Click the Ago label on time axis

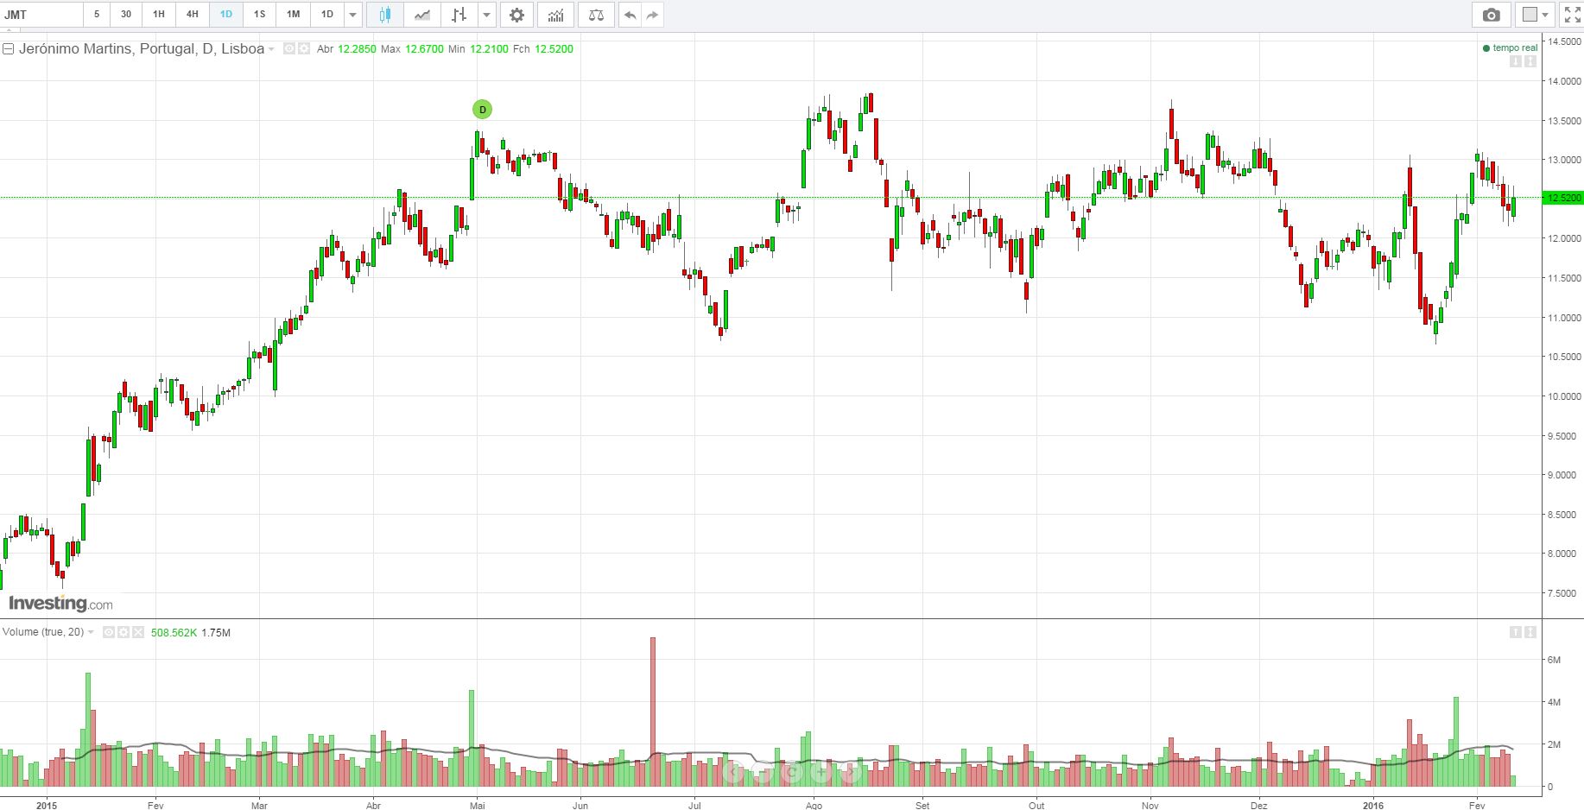(814, 805)
